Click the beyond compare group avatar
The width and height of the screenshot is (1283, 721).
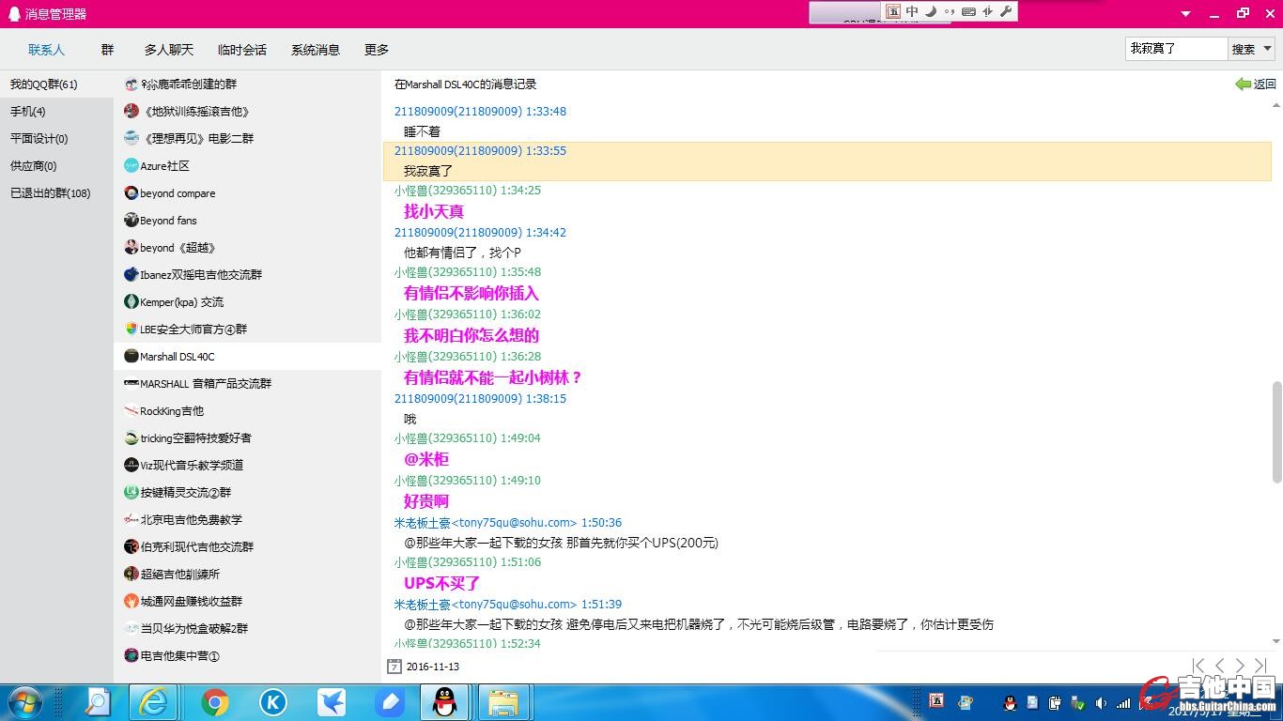tap(131, 193)
